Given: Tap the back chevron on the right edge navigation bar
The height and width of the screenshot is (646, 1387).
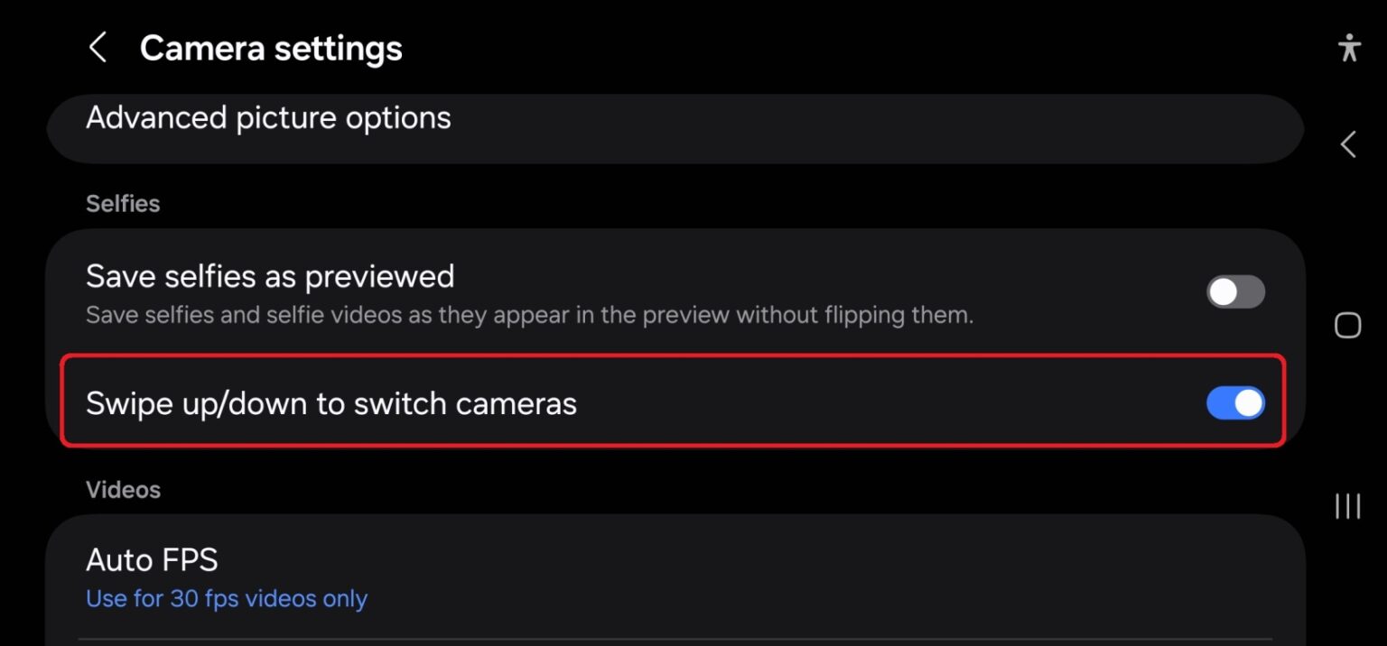Looking at the screenshot, I should point(1347,143).
